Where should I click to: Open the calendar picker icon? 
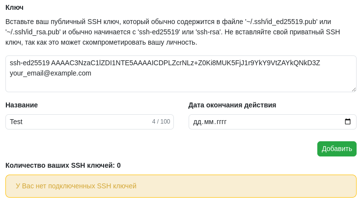[x=347, y=122]
